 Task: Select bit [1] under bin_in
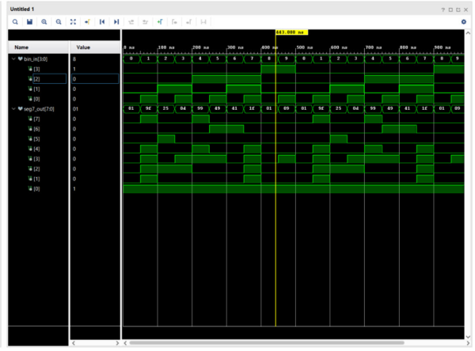(x=36, y=89)
